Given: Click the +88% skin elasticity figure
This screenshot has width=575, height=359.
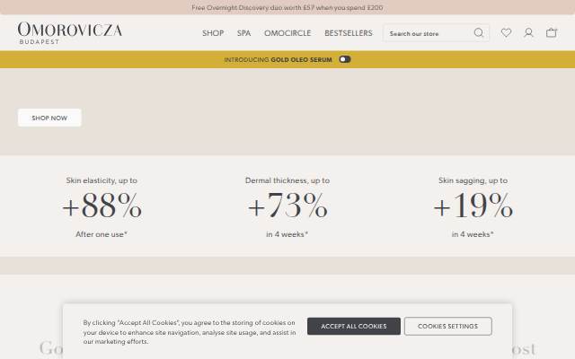Looking at the screenshot, I should point(102,206).
